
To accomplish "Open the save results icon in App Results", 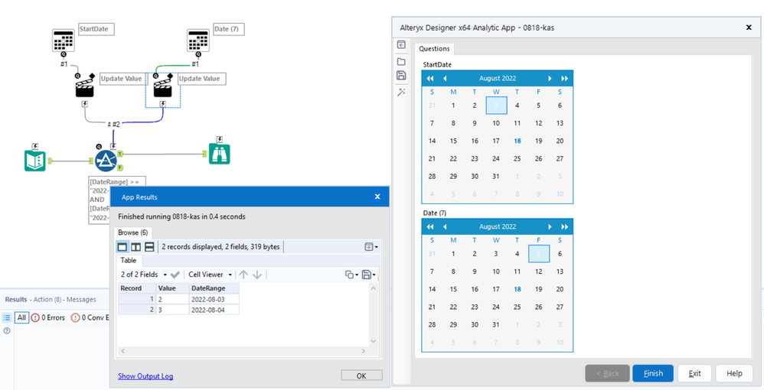I will [x=369, y=275].
